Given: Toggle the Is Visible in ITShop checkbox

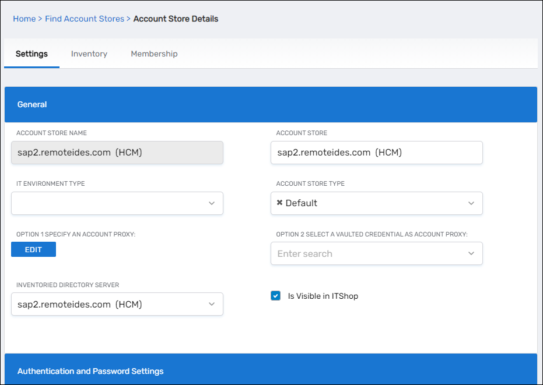Looking at the screenshot, I should (x=276, y=296).
